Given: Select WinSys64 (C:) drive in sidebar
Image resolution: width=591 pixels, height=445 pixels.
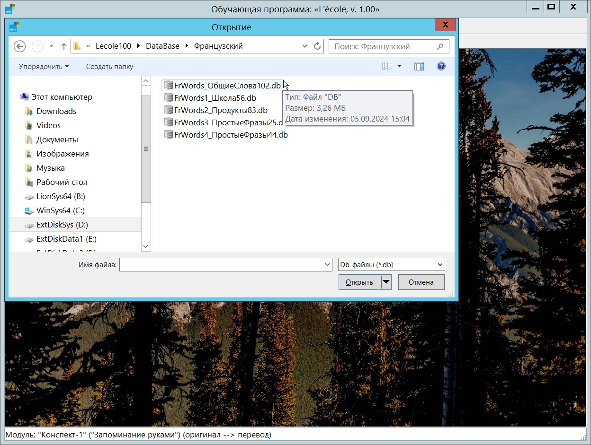Looking at the screenshot, I should click(x=60, y=210).
